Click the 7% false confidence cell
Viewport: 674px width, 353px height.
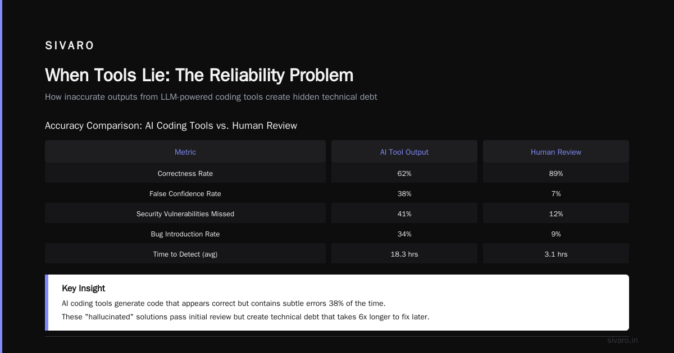click(556, 194)
